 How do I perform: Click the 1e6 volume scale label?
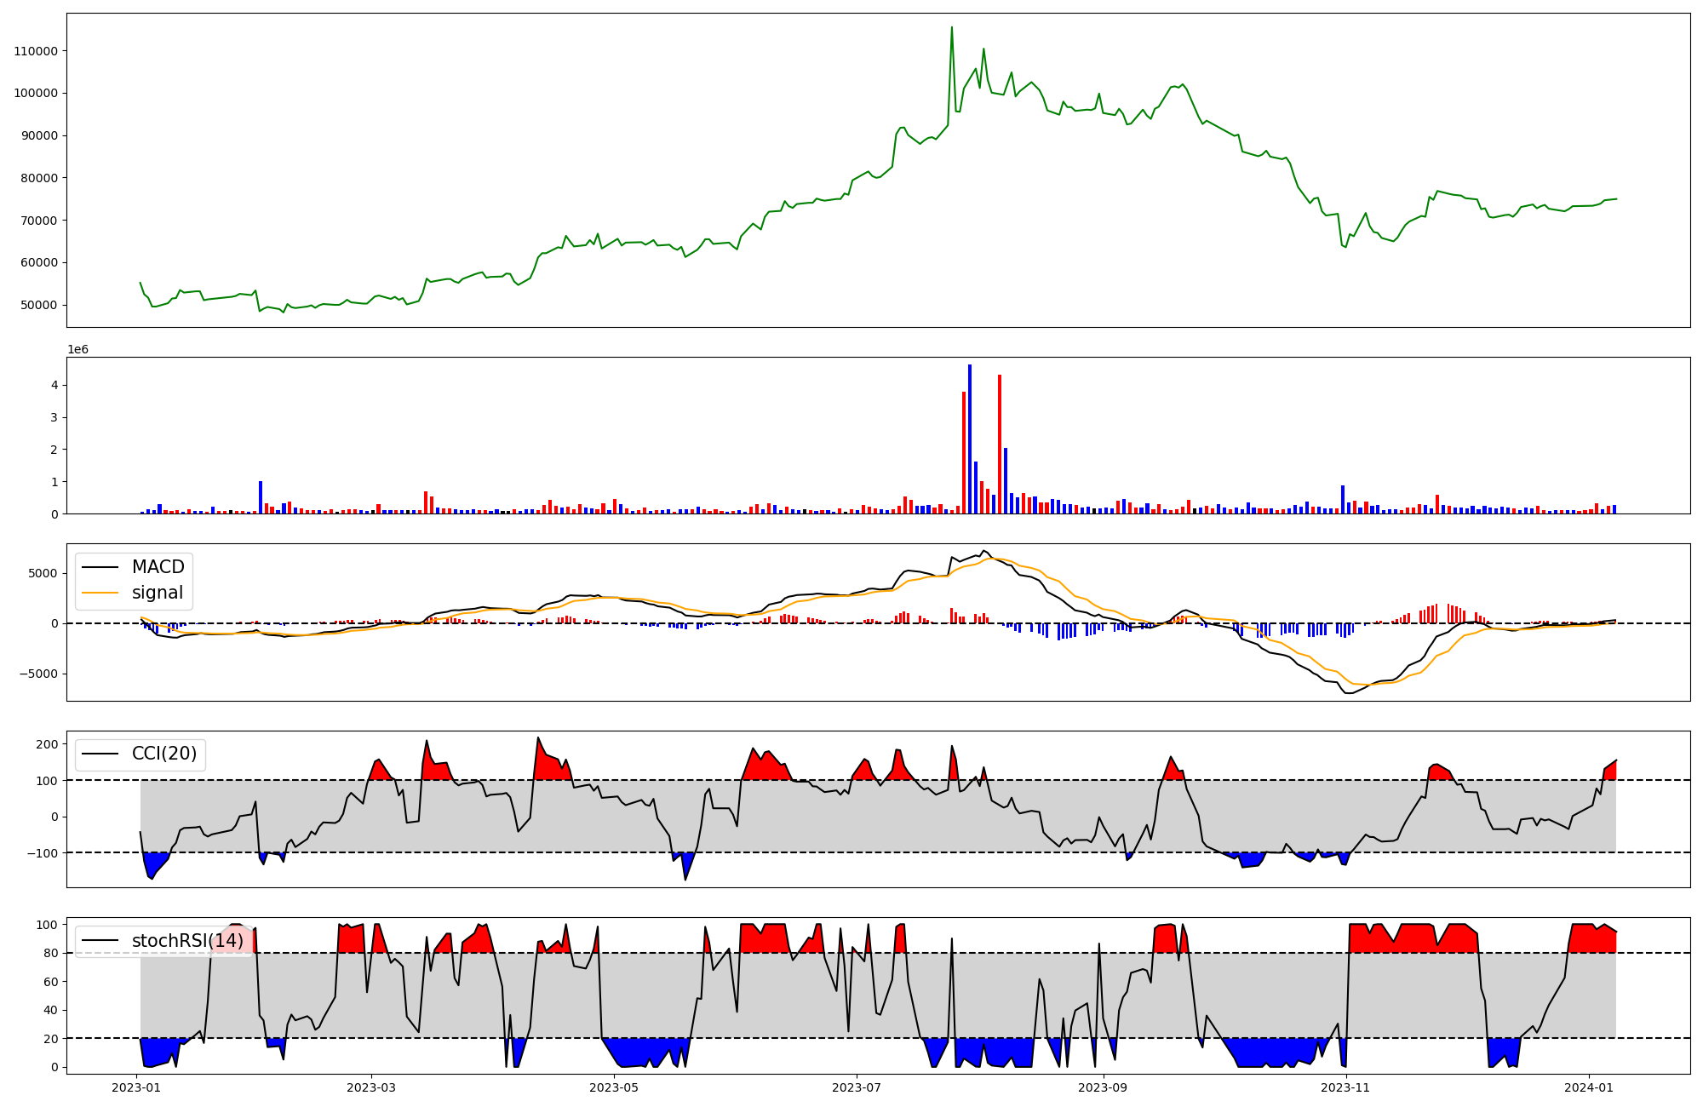(x=77, y=350)
